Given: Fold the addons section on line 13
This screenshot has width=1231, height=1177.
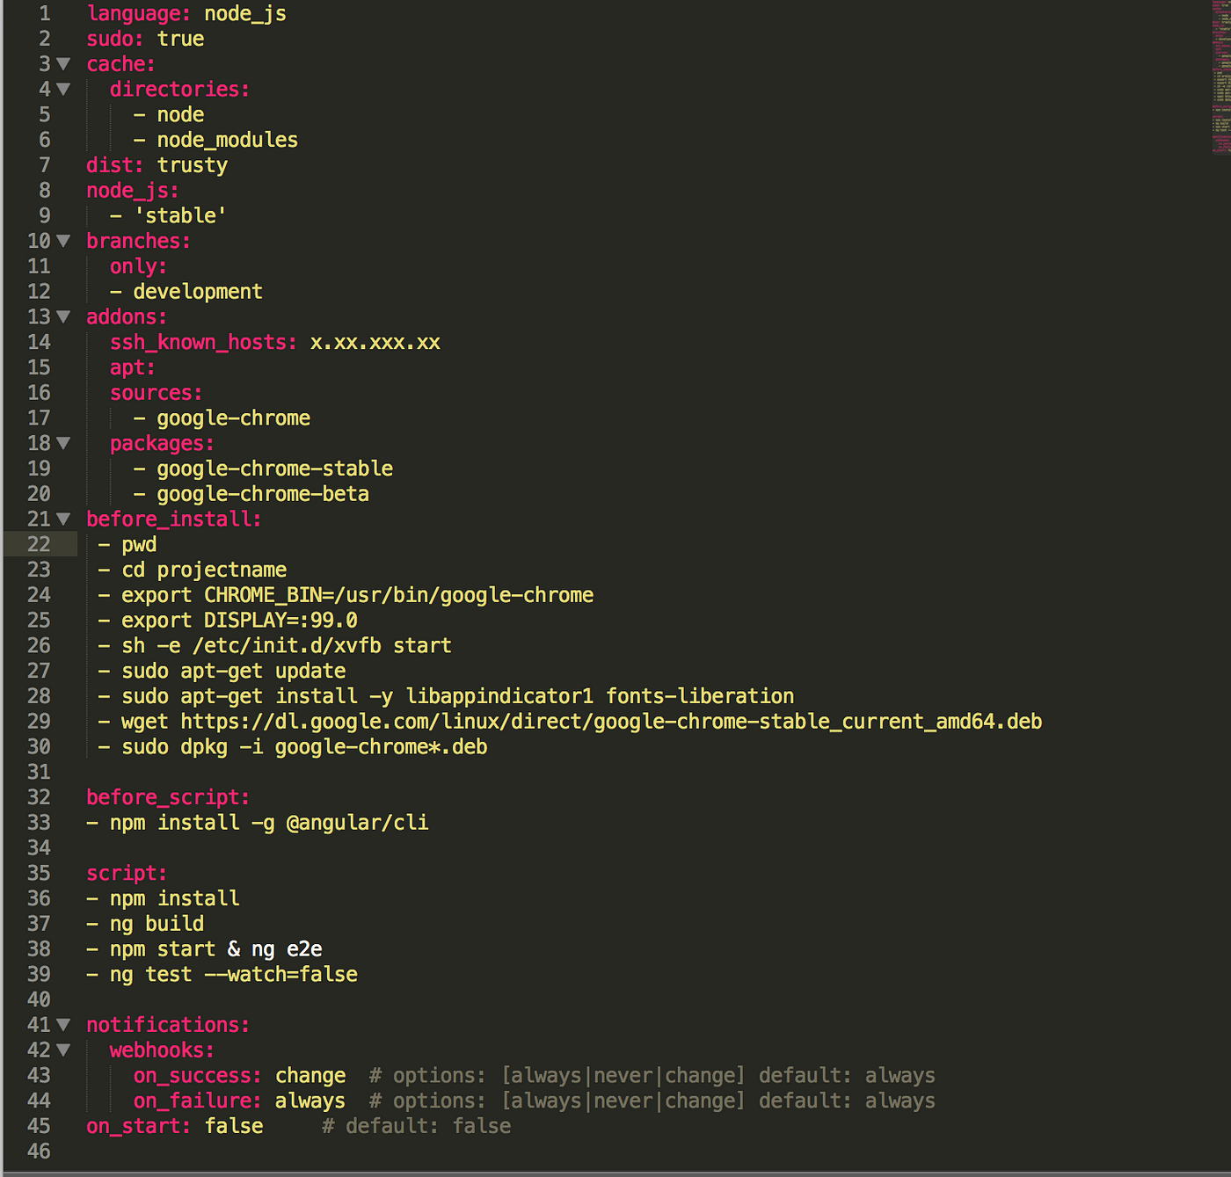Looking at the screenshot, I should (x=63, y=317).
